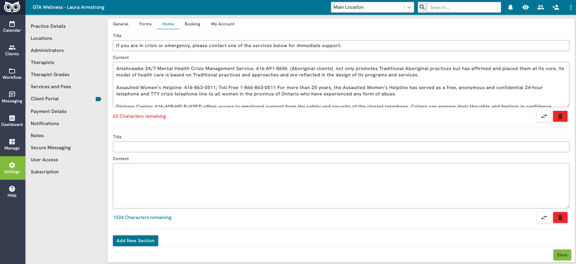Open Notifications settings
Viewport: 576px width, 264px height.
click(45, 124)
